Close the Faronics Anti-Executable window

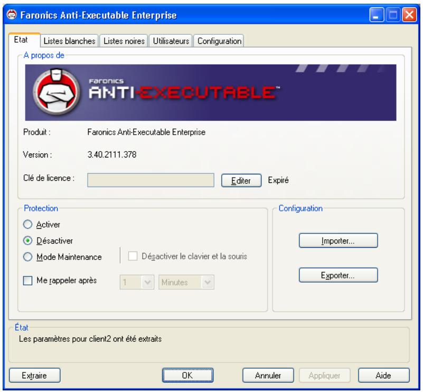click(x=409, y=15)
